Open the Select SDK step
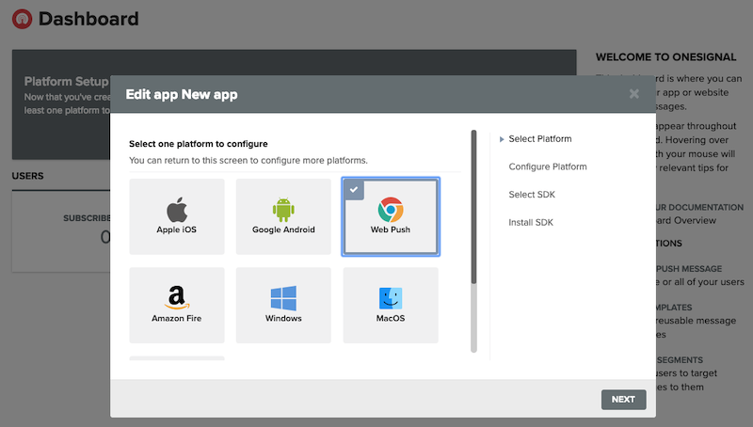This screenshot has height=427, width=753. pyautogui.click(x=532, y=195)
